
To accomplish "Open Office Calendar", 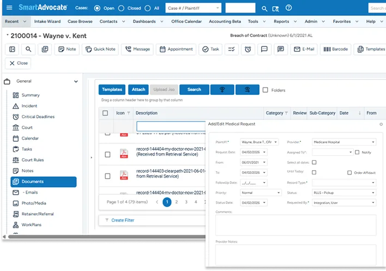I will [186, 21].
